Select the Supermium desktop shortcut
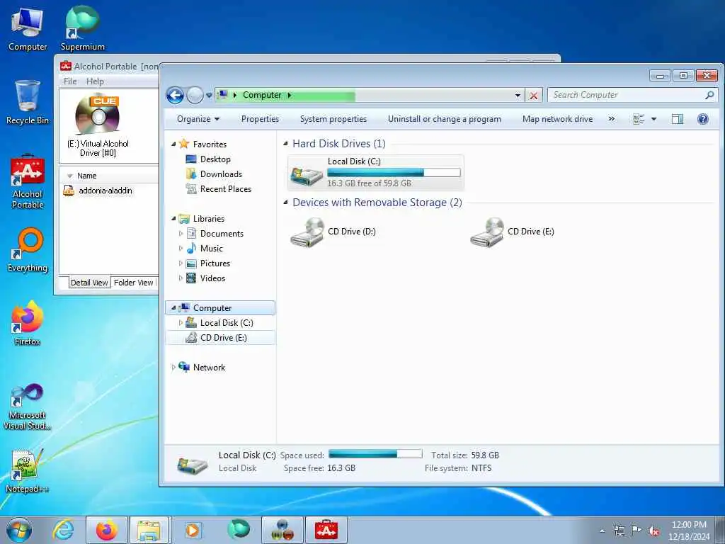Viewport: 725px width, 544px height. 82,28
